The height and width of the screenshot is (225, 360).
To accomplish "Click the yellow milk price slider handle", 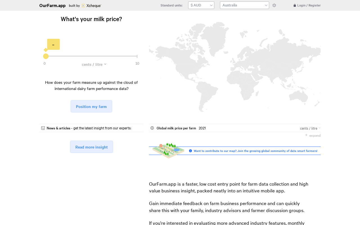I will tap(46, 56).
